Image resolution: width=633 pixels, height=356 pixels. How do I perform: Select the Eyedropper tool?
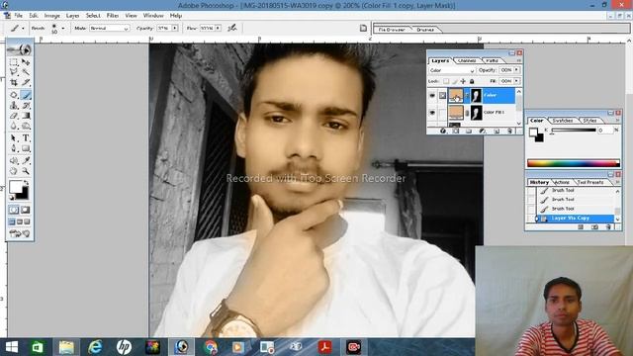tap(26, 160)
